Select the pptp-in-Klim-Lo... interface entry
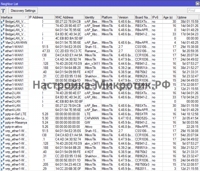The height and width of the screenshot is (171, 200). coord(16,118)
